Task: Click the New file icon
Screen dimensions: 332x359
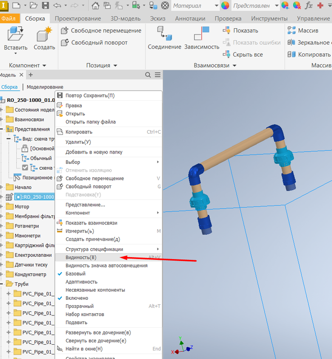Action: point(16,5)
